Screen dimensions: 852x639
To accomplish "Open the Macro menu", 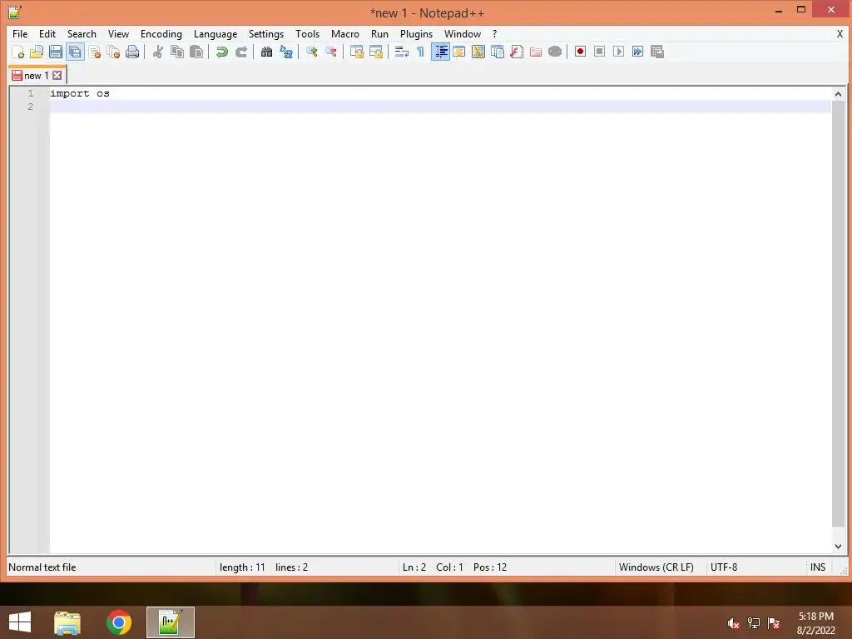I will (345, 33).
